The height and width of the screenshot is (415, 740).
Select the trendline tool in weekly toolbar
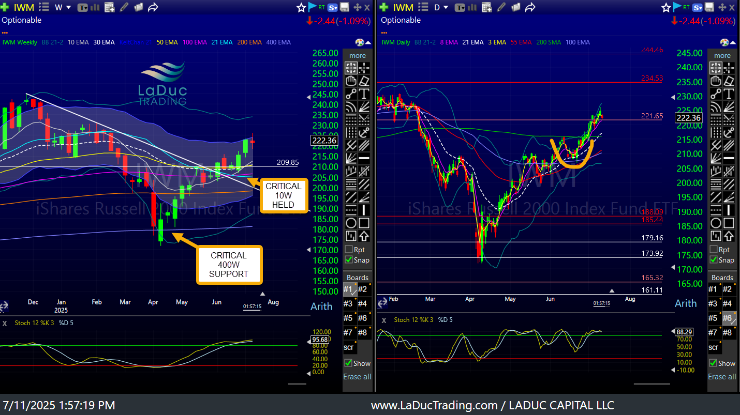351,94
